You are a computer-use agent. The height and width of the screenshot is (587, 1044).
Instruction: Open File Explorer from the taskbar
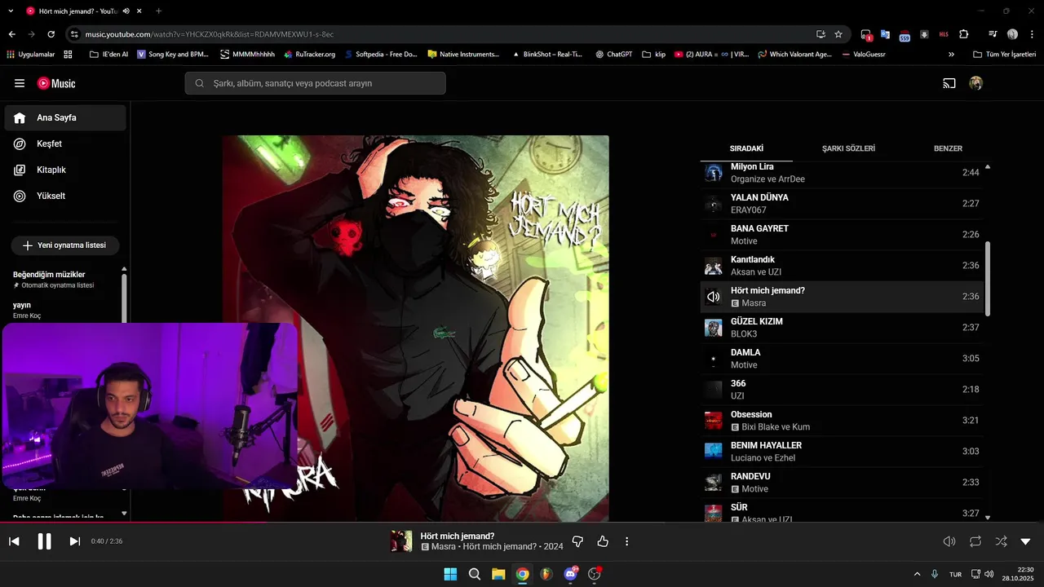tap(498, 574)
